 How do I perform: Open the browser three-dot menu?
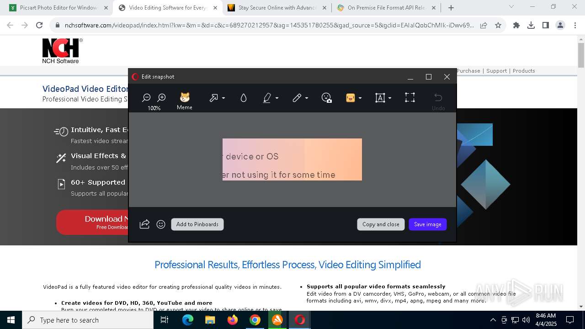pos(574,26)
